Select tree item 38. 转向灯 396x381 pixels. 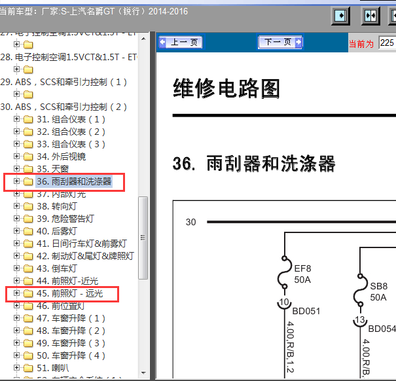click(x=57, y=206)
